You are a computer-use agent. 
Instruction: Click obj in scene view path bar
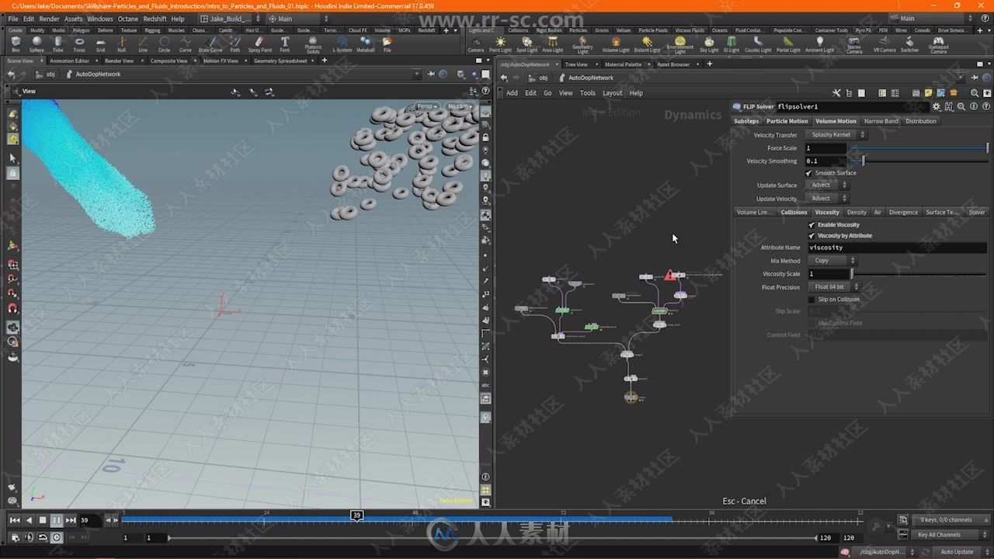(50, 74)
